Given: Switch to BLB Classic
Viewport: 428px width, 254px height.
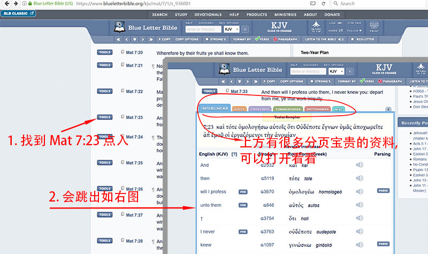Looking at the screenshot, I should pyautogui.click(x=18, y=13).
